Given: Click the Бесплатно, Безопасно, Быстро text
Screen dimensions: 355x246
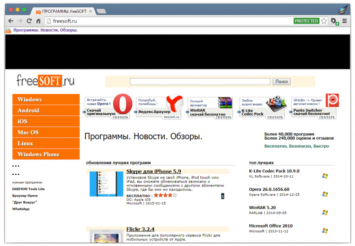Looking at the screenshot, I should click(297, 146).
